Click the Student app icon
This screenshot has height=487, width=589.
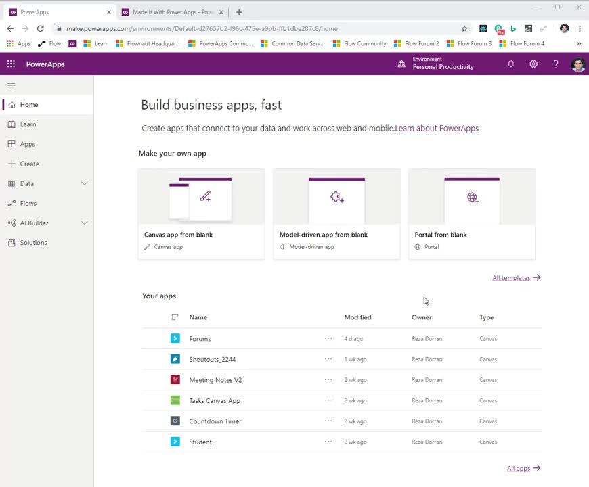[x=175, y=442]
